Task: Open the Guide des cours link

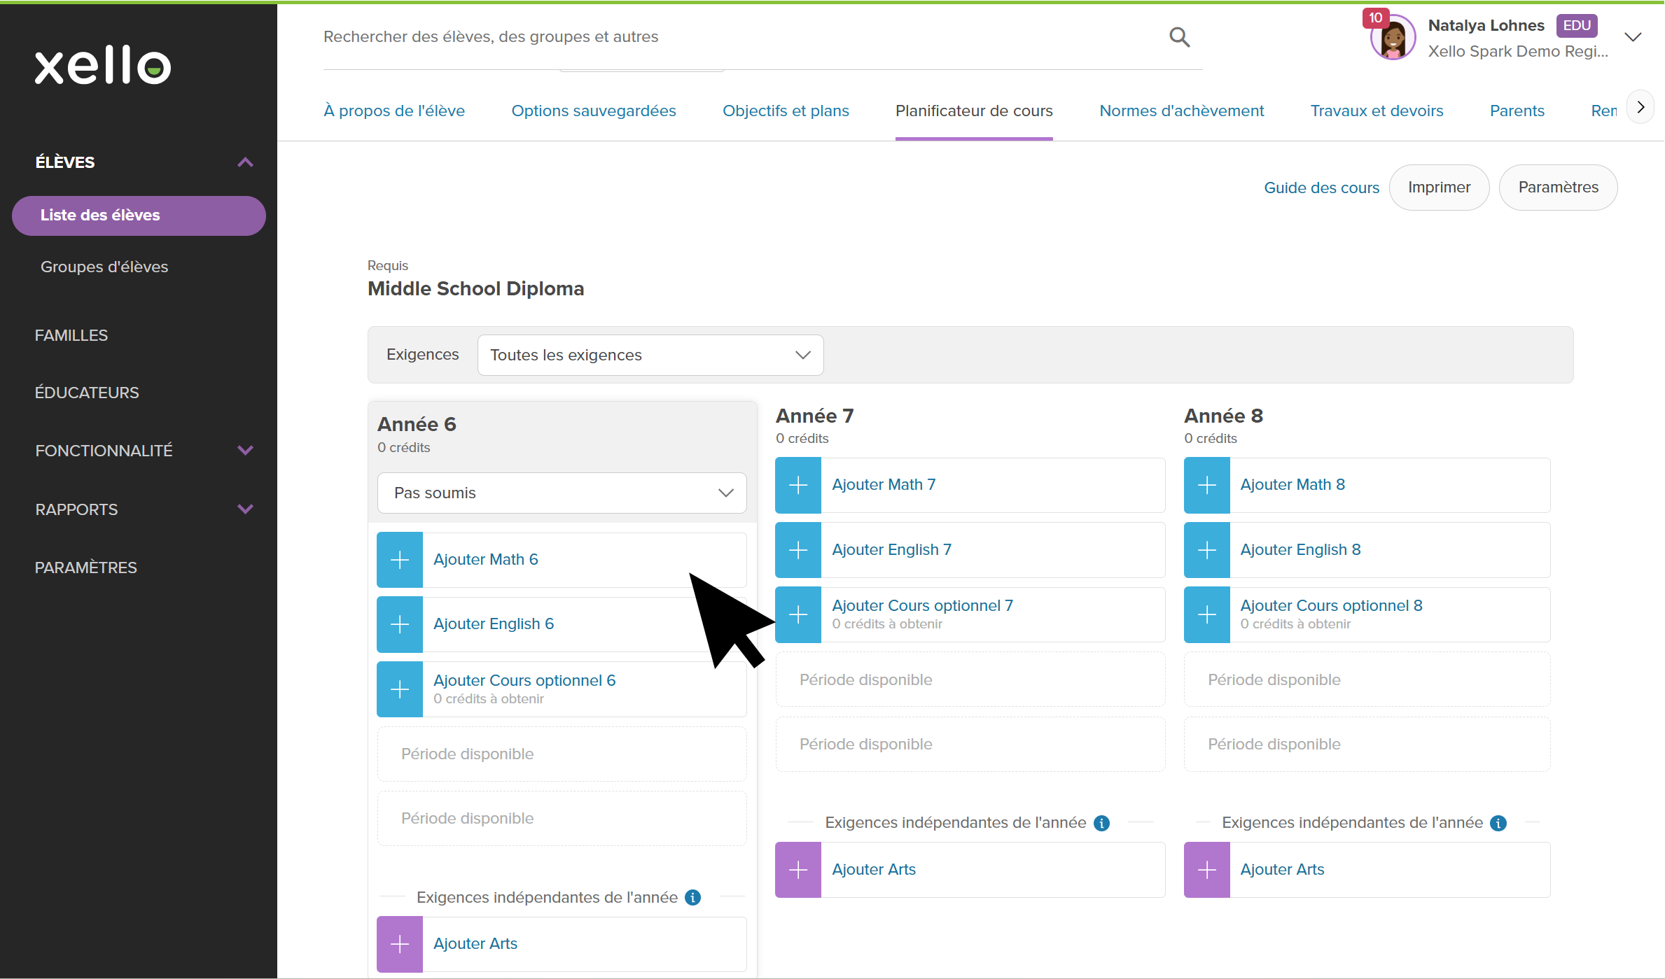Action: 1321,188
